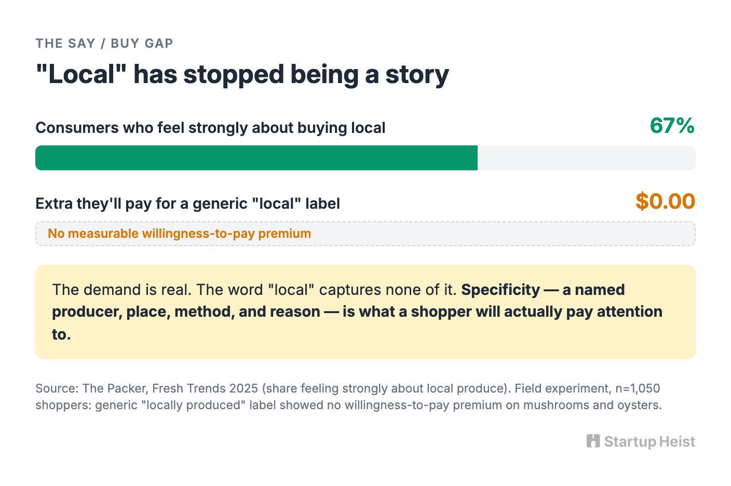Click the Startup Heist brand text

tap(649, 442)
